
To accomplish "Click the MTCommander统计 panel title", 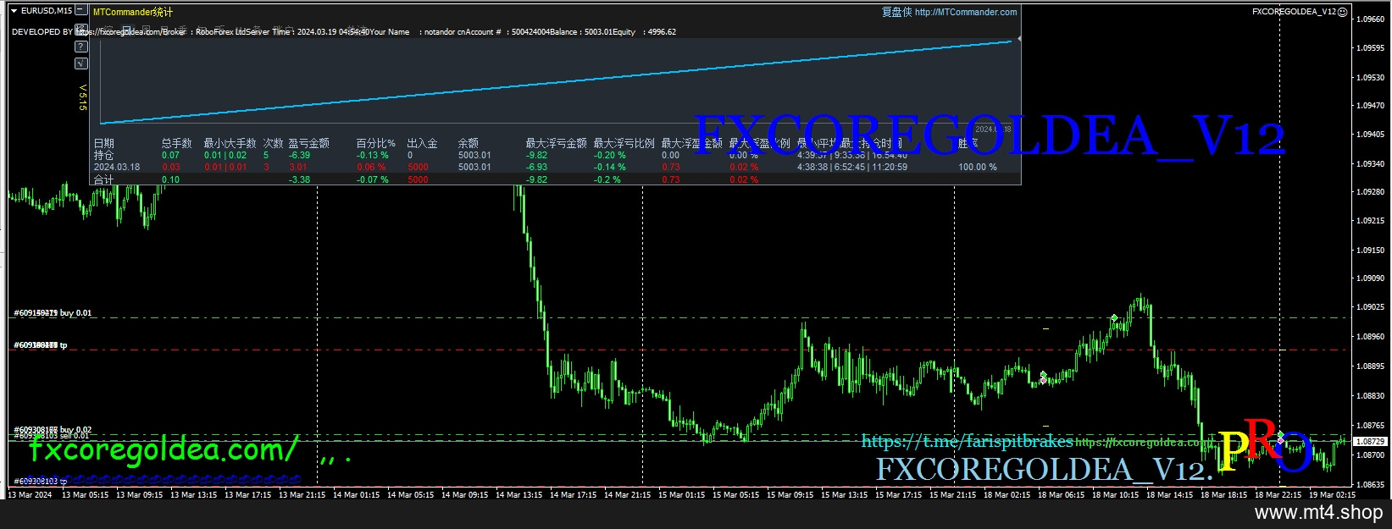I will (133, 13).
